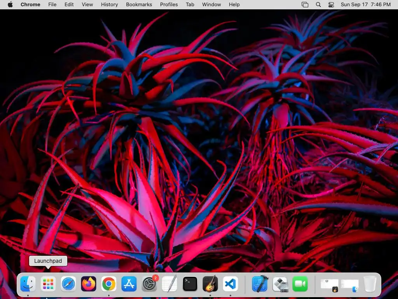Open Terminal from the Dock
The height and width of the screenshot is (299, 398).
[x=190, y=284]
